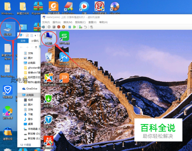The image size is (192, 151).
Task: Click the orange Save state VM icon
Action: [64, 27]
